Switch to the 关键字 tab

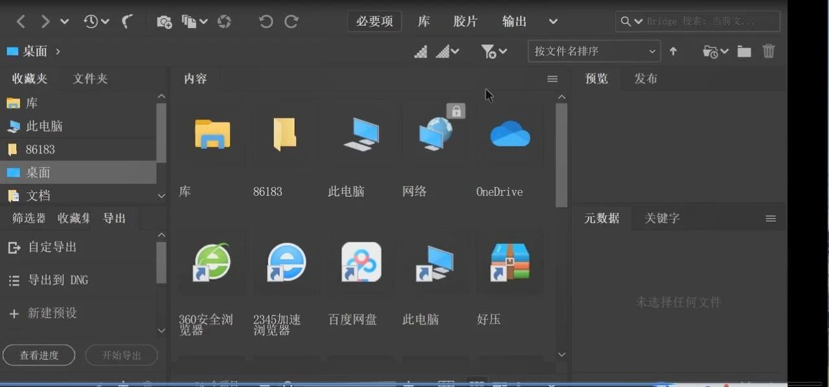coord(662,218)
